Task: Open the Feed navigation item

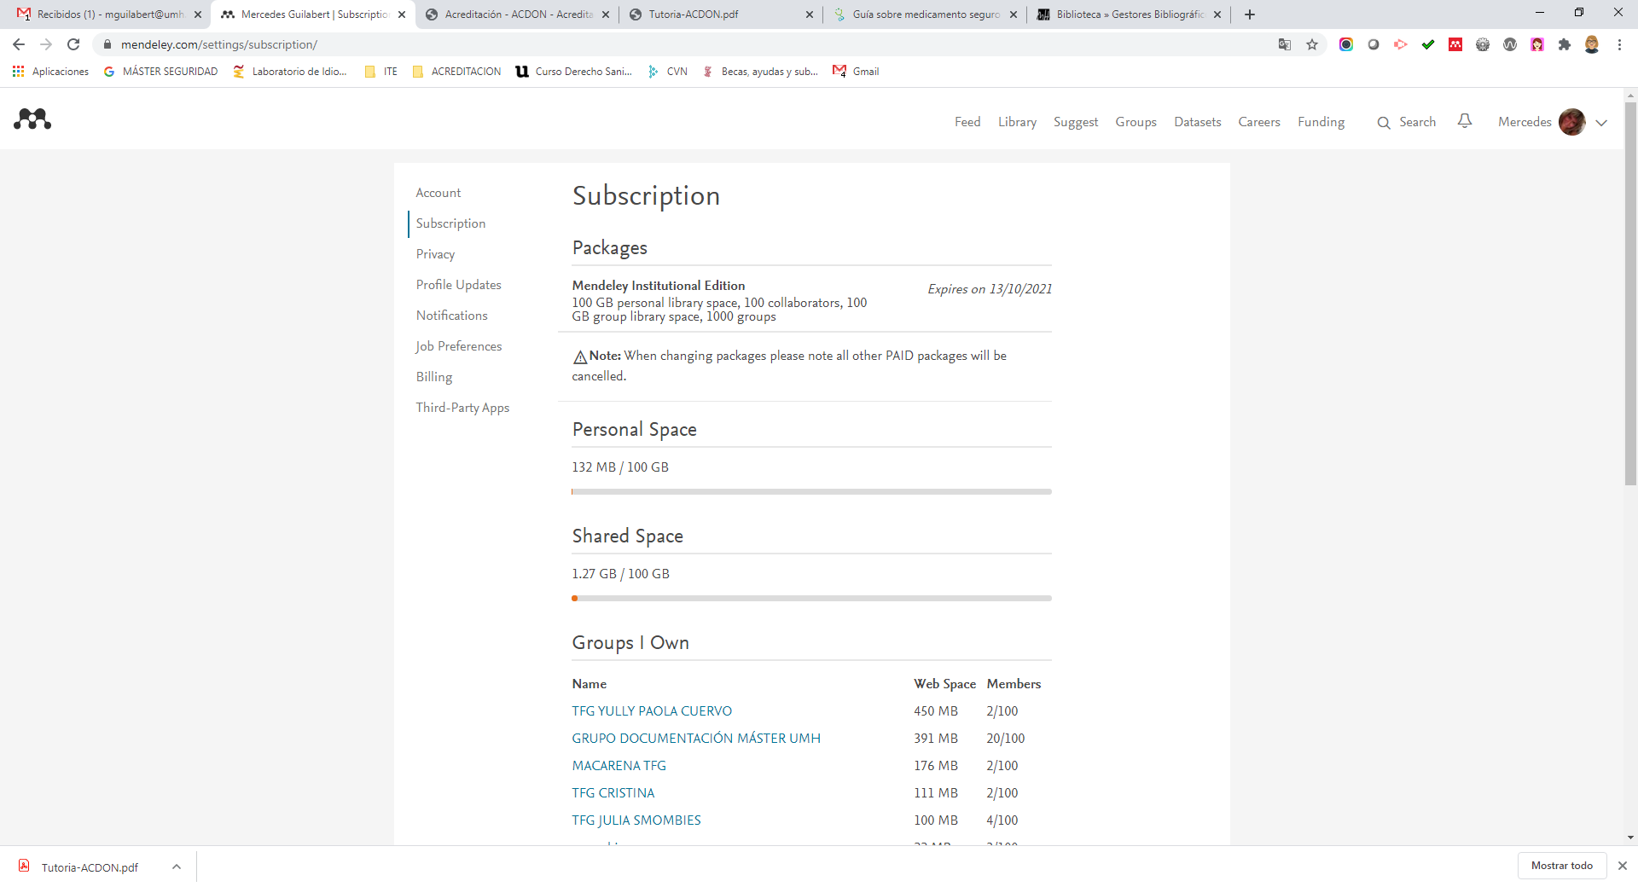Action: 967,122
